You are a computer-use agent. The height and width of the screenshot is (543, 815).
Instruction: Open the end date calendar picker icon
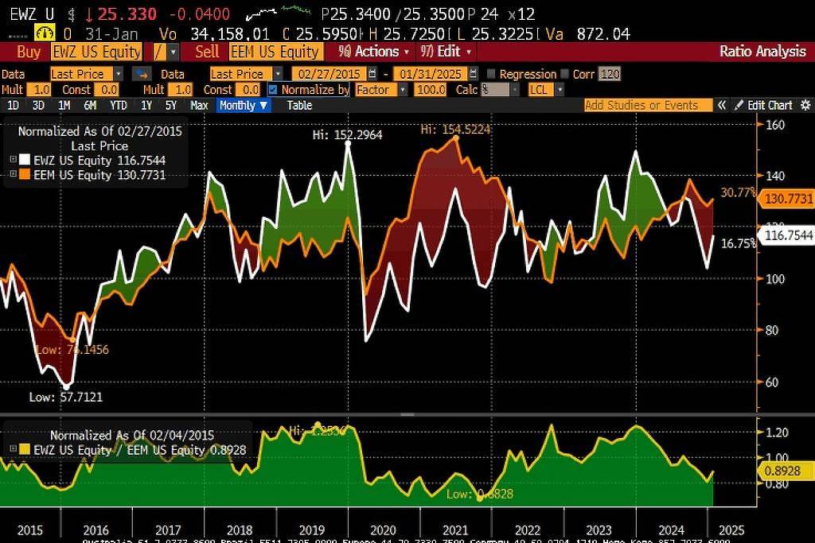pos(473,74)
